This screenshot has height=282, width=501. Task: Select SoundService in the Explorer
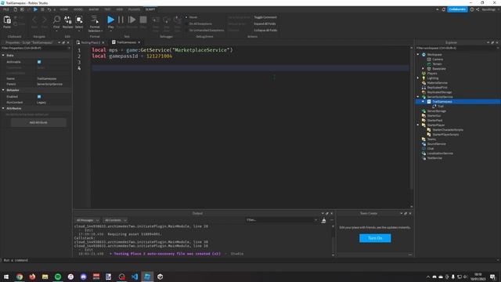click(x=436, y=144)
